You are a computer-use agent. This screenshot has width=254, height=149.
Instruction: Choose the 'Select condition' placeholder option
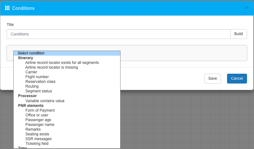click(x=31, y=53)
